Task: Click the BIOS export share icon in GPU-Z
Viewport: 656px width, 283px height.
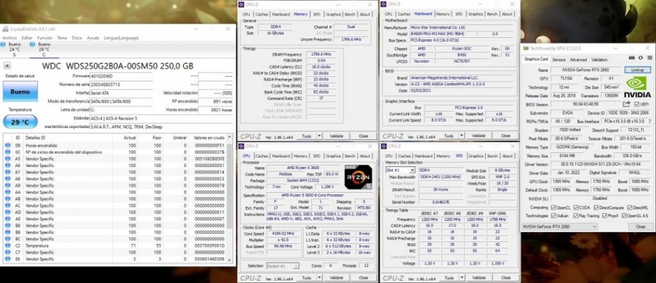Action: click(626, 104)
